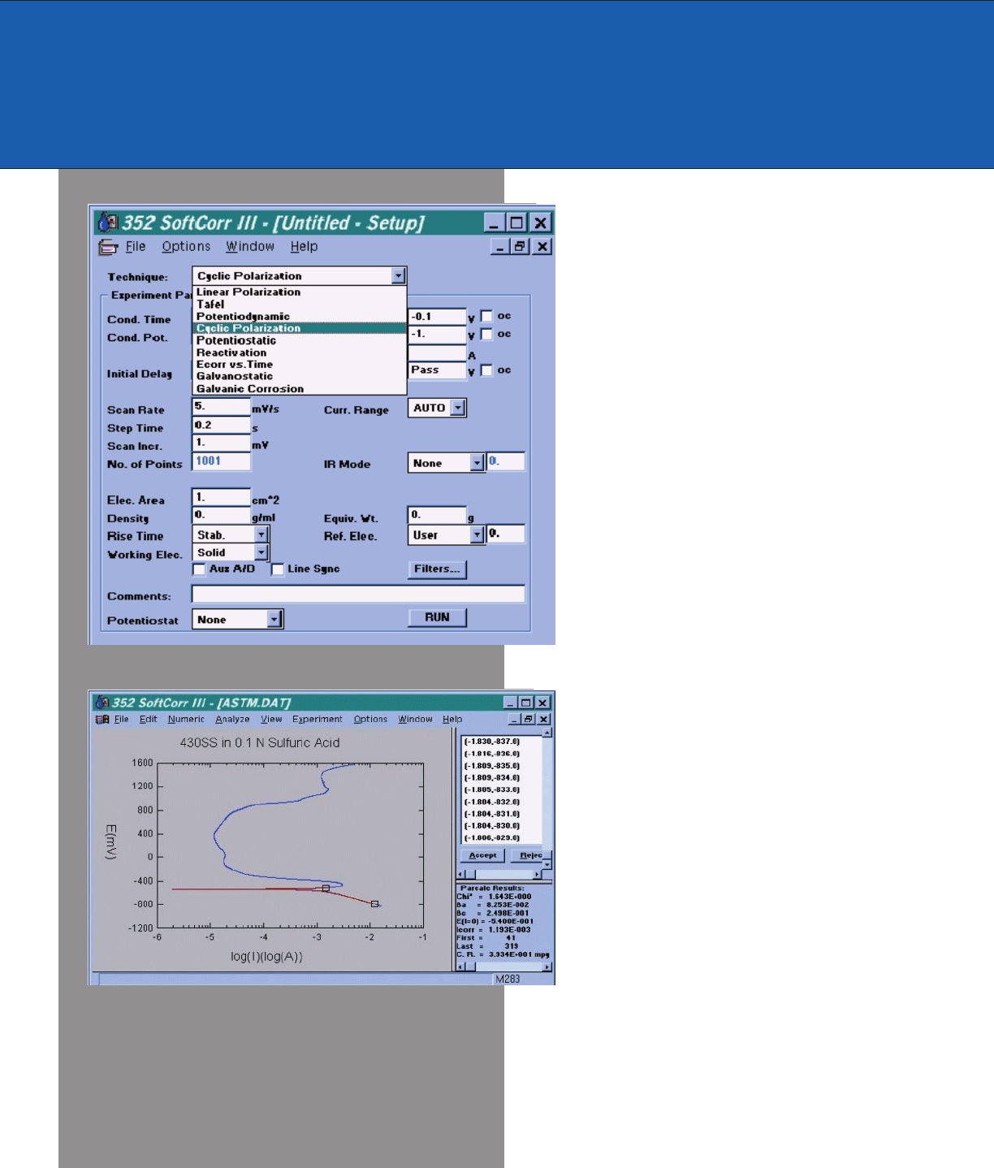The image size is (994, 1168).
Task: Click the lower square marker on the red Tafel line
Action: (x=374, y=903)
